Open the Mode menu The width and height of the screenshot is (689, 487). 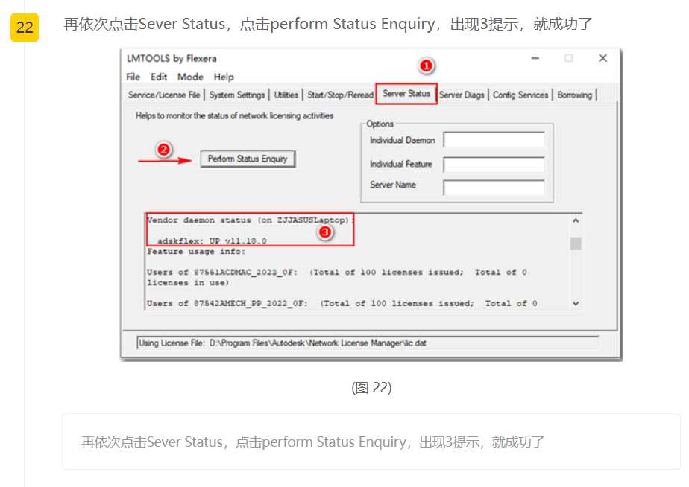tap(190, 77)
